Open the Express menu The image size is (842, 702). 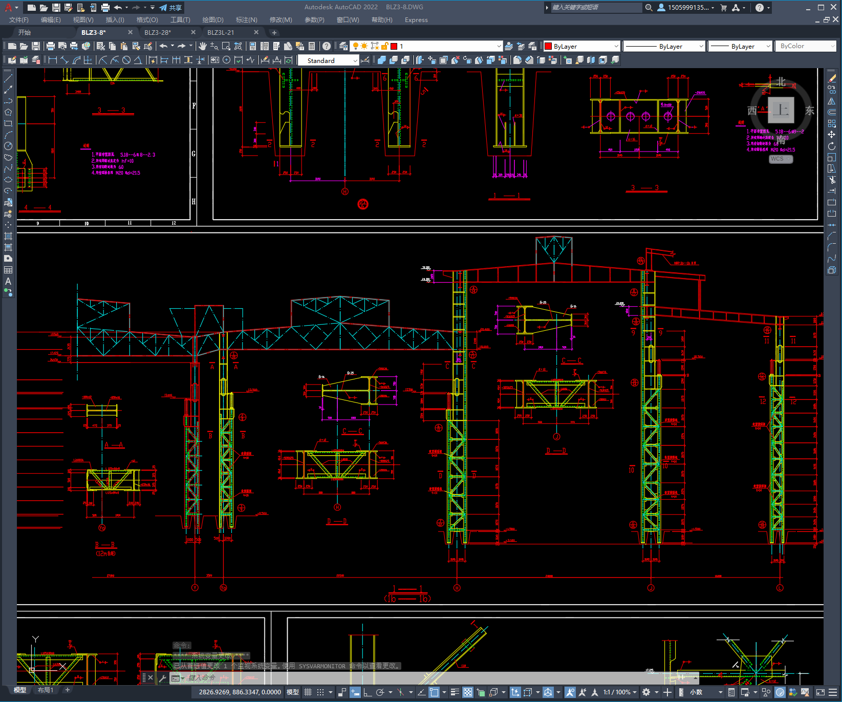[x=416, y=20]
